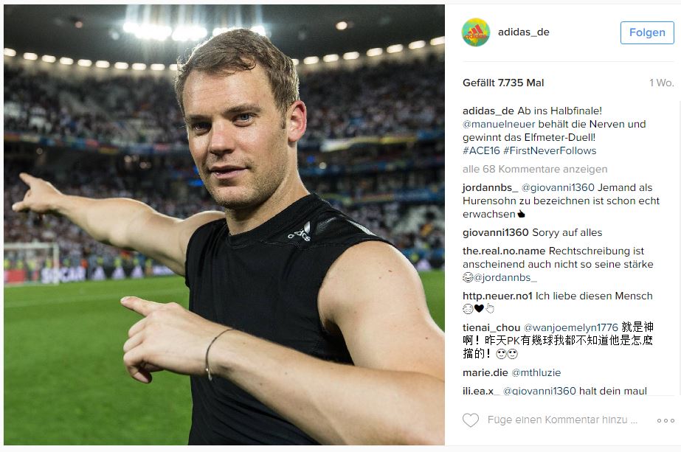Open the @mthluzie mention
The width and height of the screenshot is (681, 452).
click(x=536, y=372)
